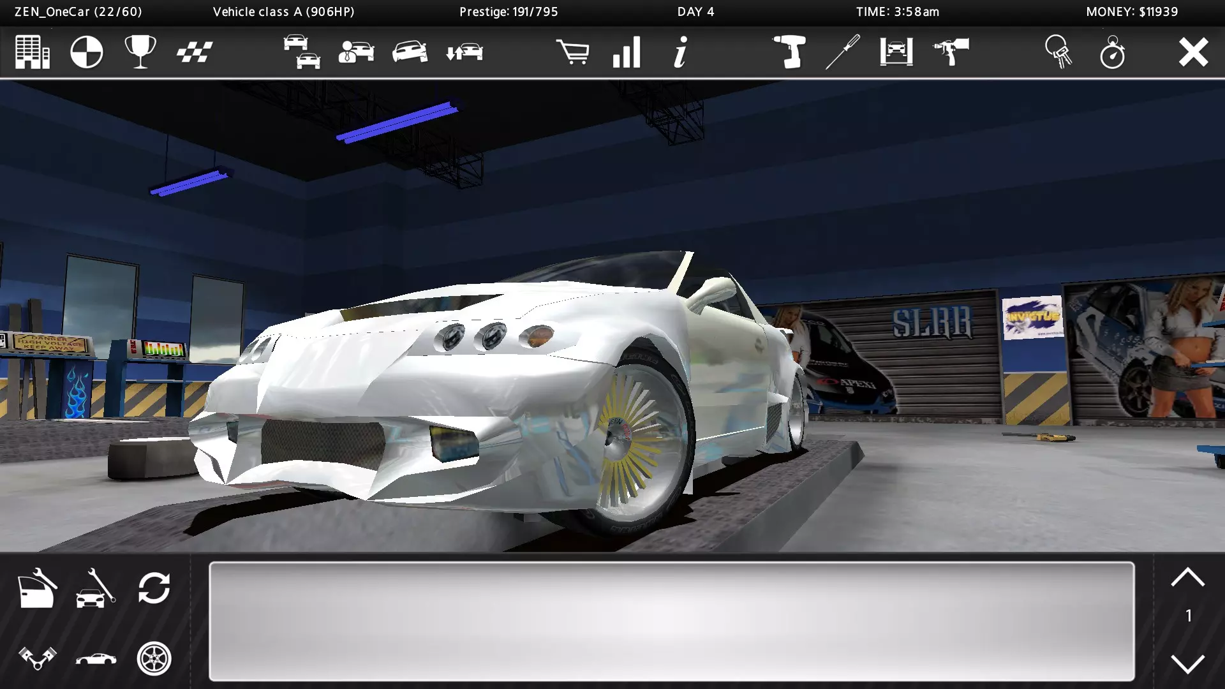Viewport: 1225px width, 689px height.
Task: Click the empty parts list panel
Action: (x=671, y=621)
